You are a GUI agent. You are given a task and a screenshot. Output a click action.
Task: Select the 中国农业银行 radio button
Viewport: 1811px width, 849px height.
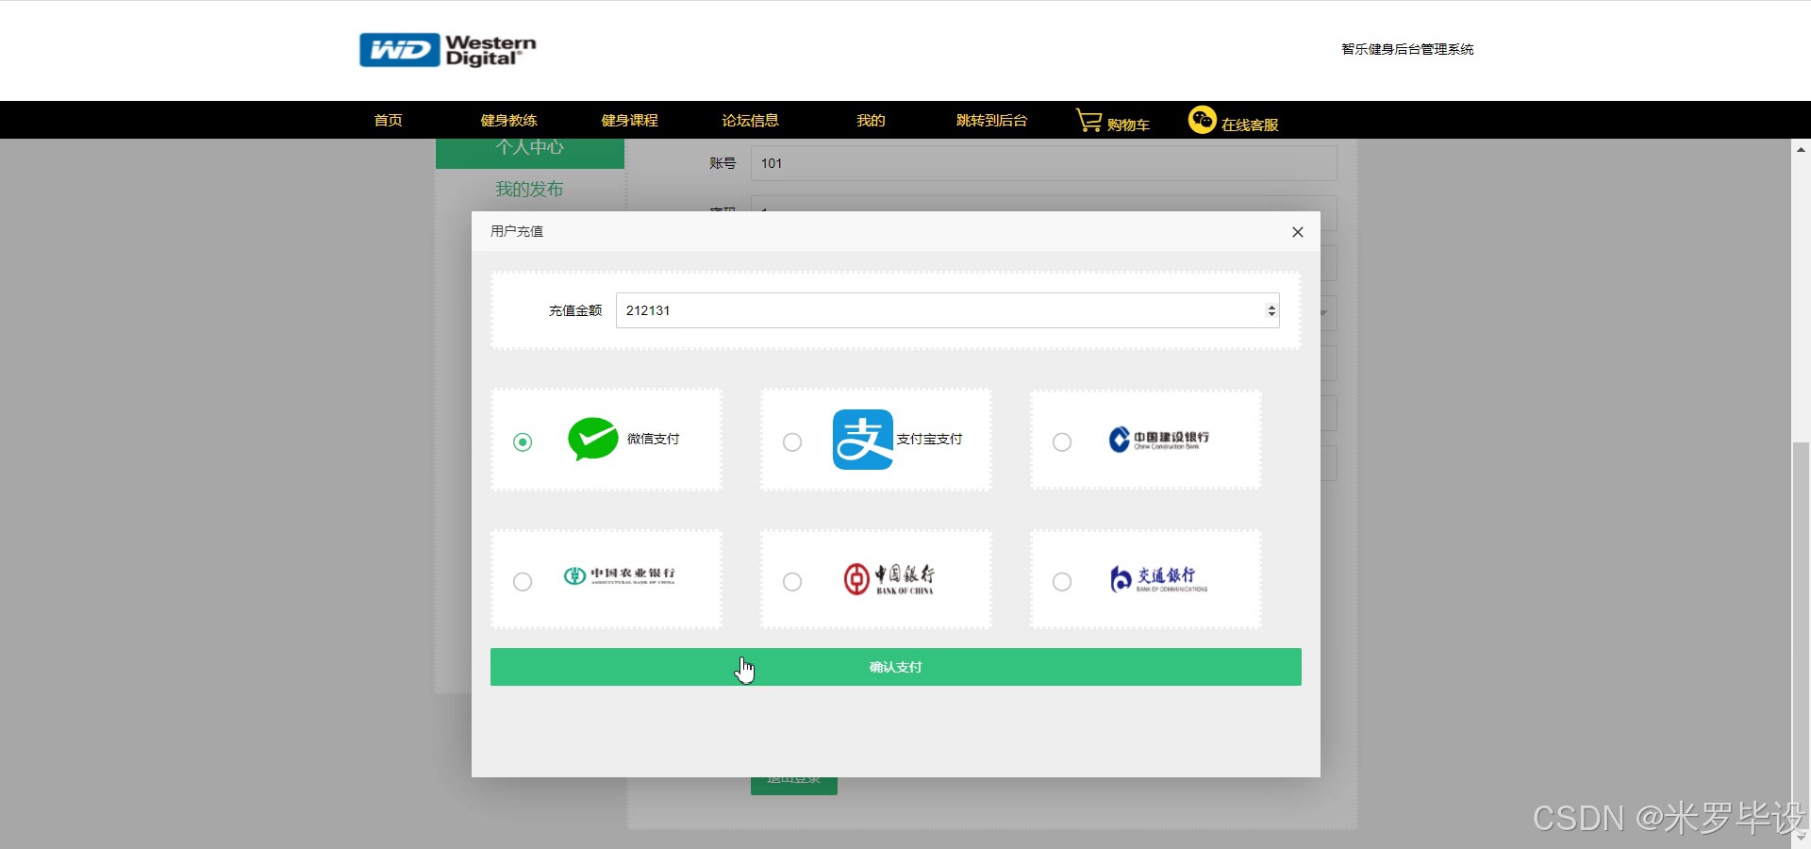(x=523, y=581)
